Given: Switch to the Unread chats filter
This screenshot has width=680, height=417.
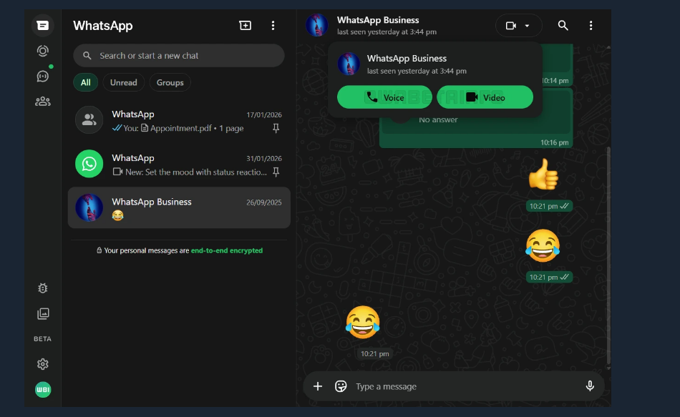Looking at the screenshot, I should [x=123, y=82].
